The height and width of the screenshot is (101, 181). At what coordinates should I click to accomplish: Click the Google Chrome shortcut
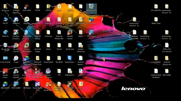(x=16, y=45)
